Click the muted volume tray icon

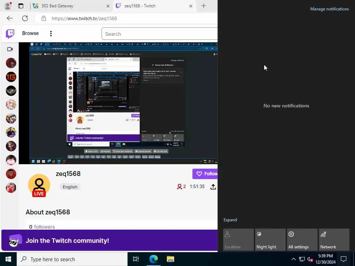[310, 259]
